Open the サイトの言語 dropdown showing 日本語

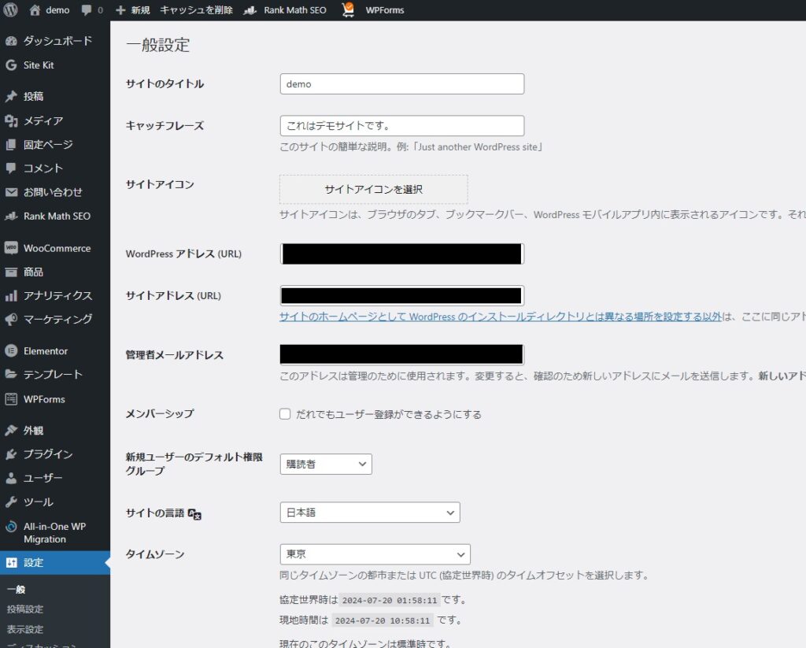(x=370, y=513)
